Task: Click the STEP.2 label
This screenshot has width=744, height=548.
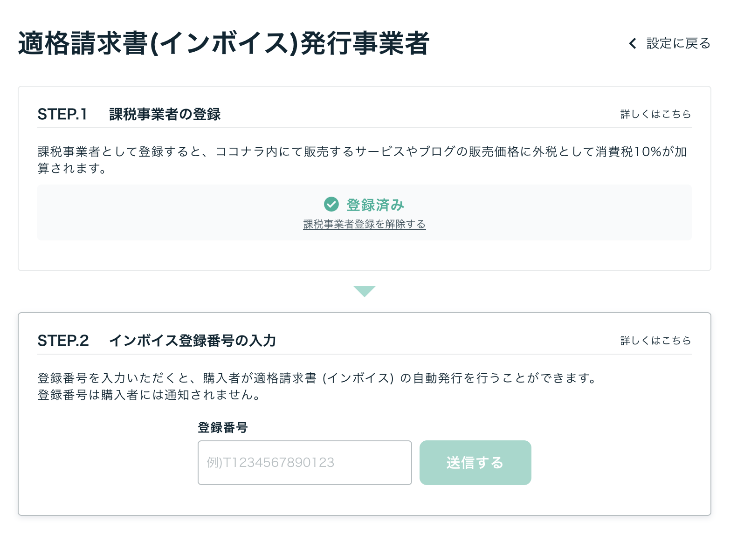Action: tap(63, 341)
